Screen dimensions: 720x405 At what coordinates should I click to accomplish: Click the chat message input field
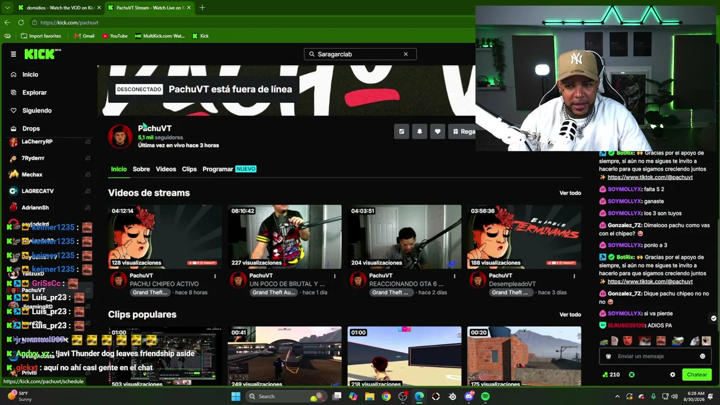click(x=655, y=356)
